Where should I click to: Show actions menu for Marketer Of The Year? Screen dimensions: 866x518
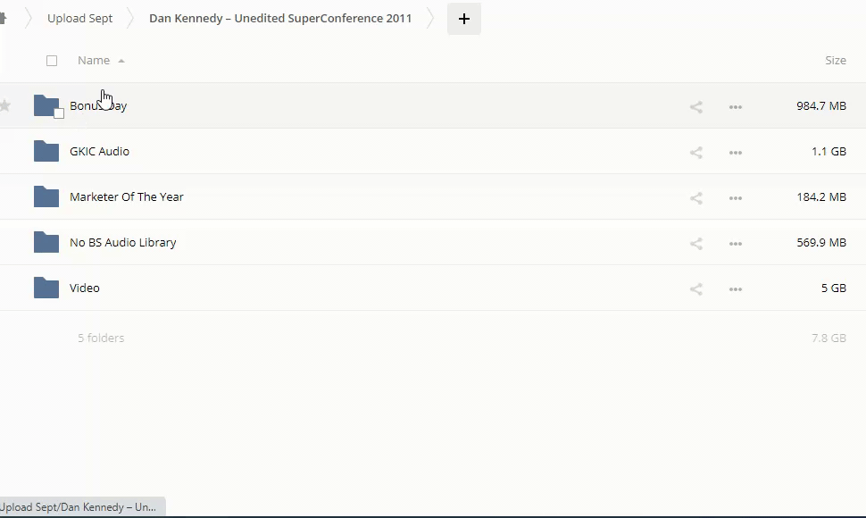pyautogui.click(x=736, y=198)
